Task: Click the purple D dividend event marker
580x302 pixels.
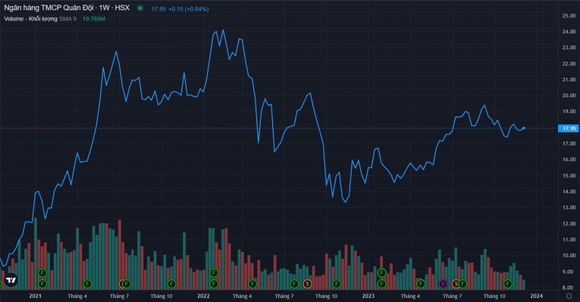Action: pos(443,284)
